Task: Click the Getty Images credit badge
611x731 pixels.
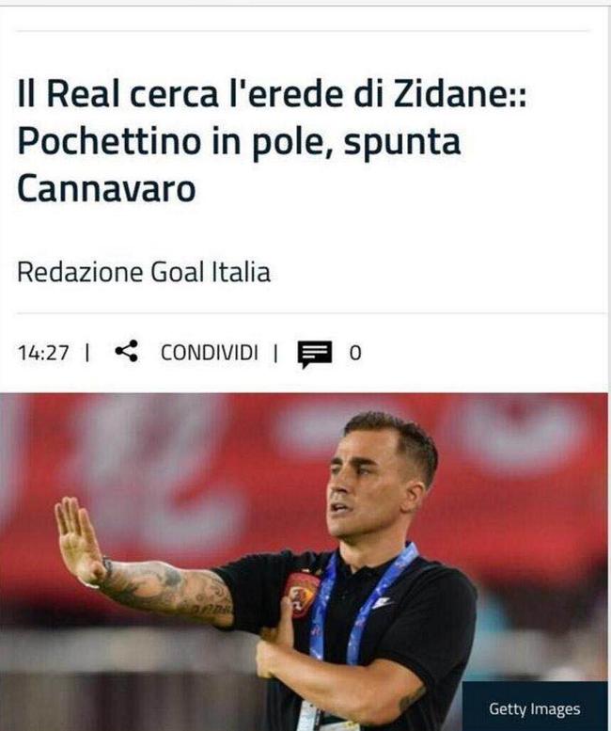Action: [535, 708]
